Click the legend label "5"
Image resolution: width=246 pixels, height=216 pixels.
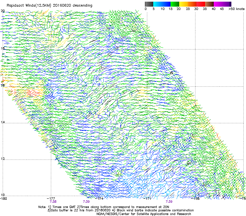coord(154,9)
